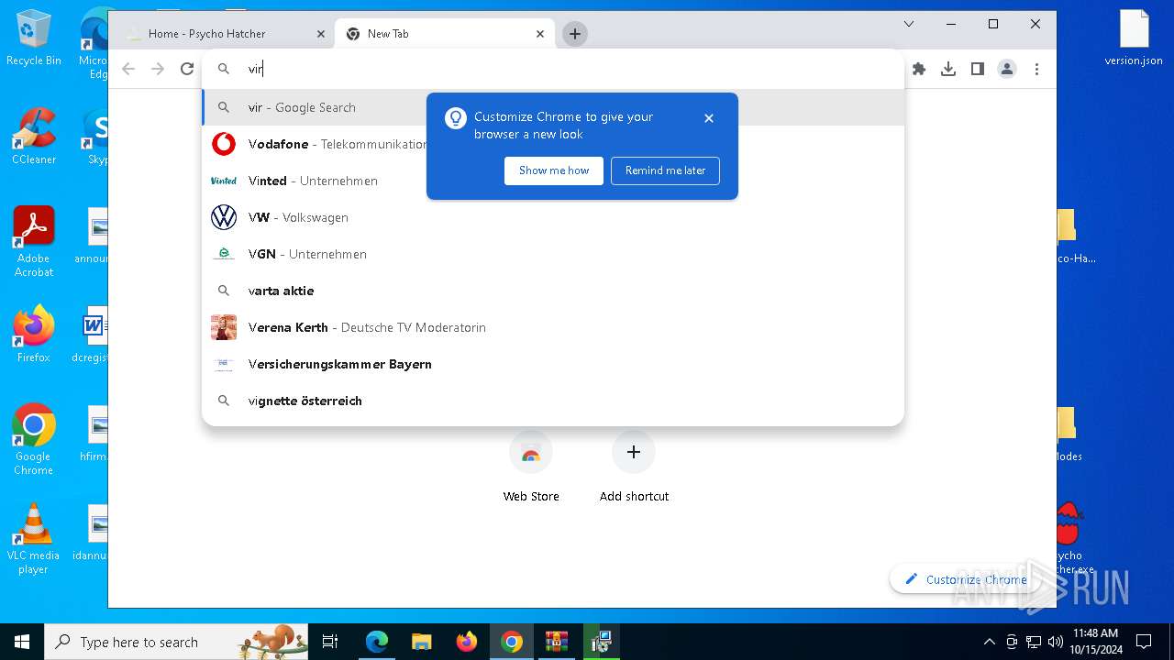This screenshot has height=660, width=1174.
Task: Toggle the side panel icon
Action: coord(978,69)
